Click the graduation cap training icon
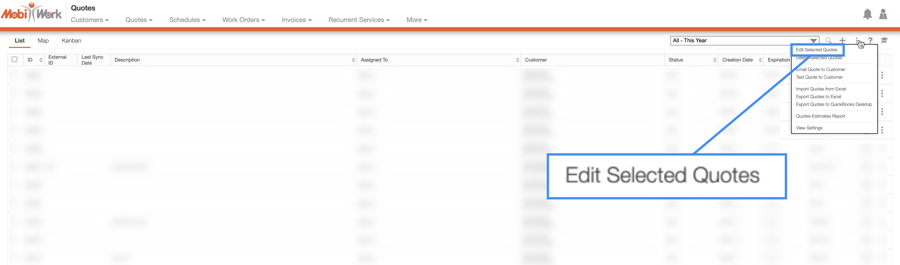900x265 pixels. (x=884, y=40)
